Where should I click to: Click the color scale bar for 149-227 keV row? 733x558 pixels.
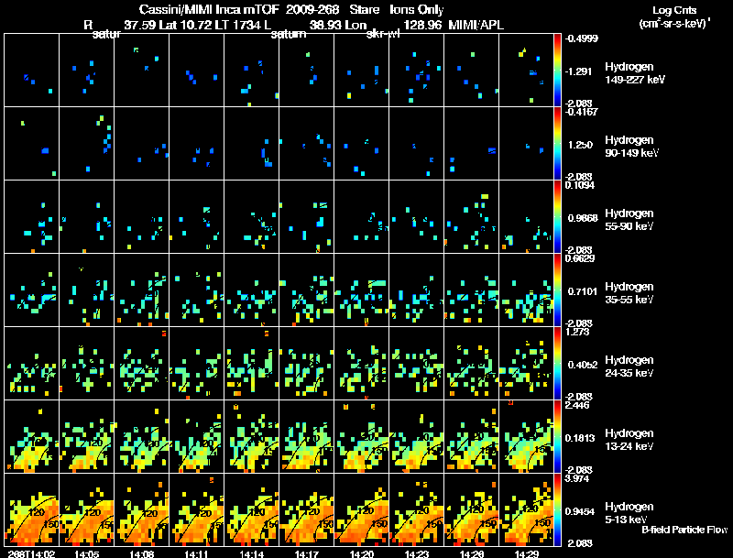coord(557,71)
